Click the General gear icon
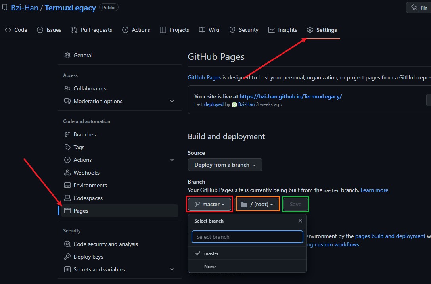 pyautogui.click(x=67, y=55)
